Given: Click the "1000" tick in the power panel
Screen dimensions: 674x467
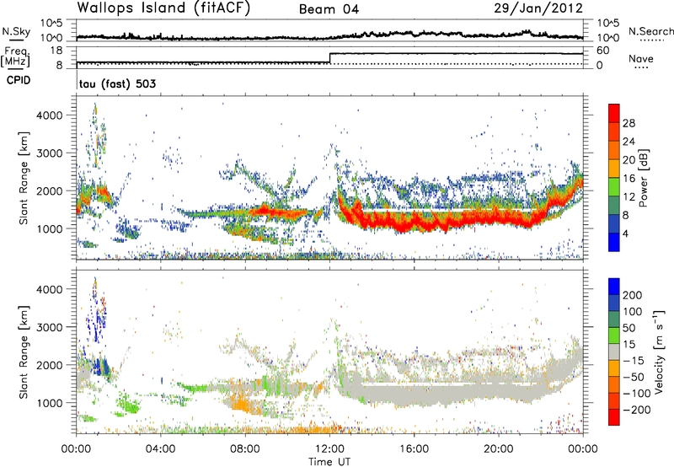Looking at the screenshot, I should click(49, 228).
